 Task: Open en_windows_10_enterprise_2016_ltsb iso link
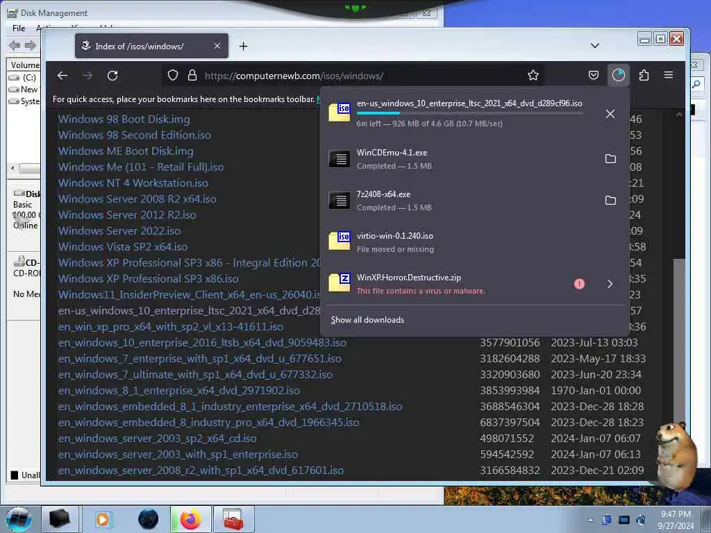pyautogui.click(x=202, y=343)
